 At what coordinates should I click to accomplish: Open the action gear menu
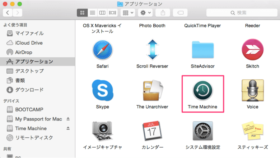coord(145,13)
